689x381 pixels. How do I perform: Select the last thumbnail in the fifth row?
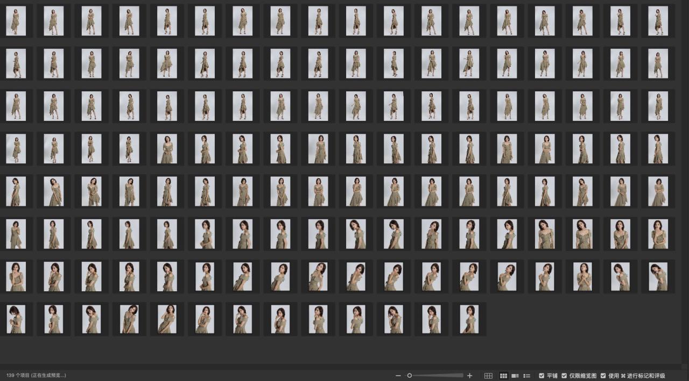(x=658, y=192)
